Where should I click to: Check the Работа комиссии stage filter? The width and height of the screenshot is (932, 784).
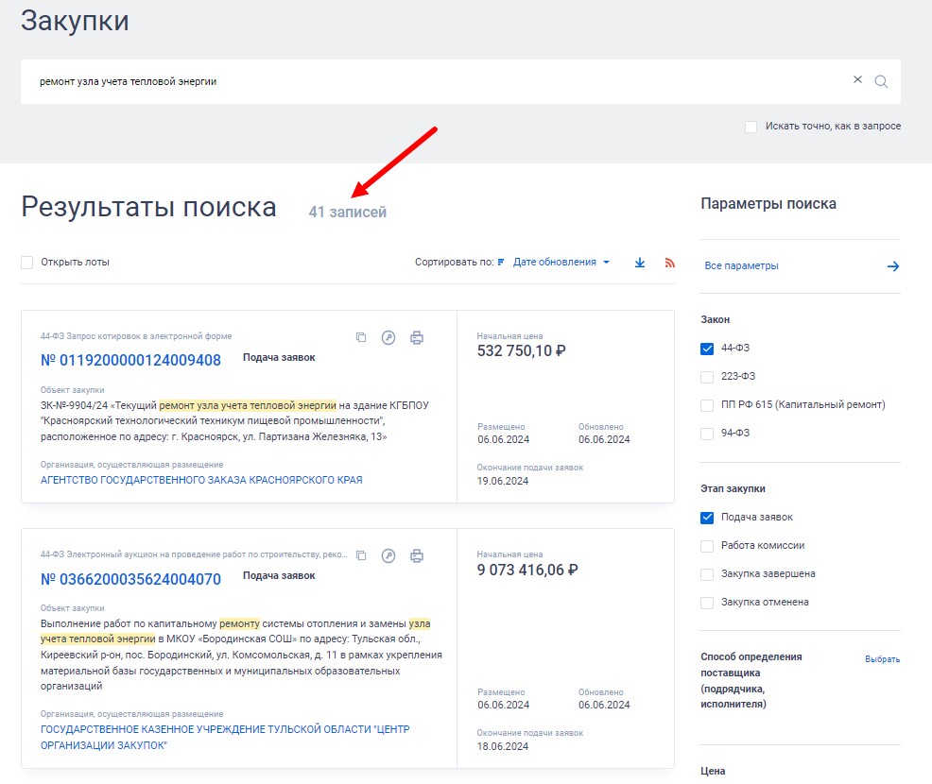707,546
